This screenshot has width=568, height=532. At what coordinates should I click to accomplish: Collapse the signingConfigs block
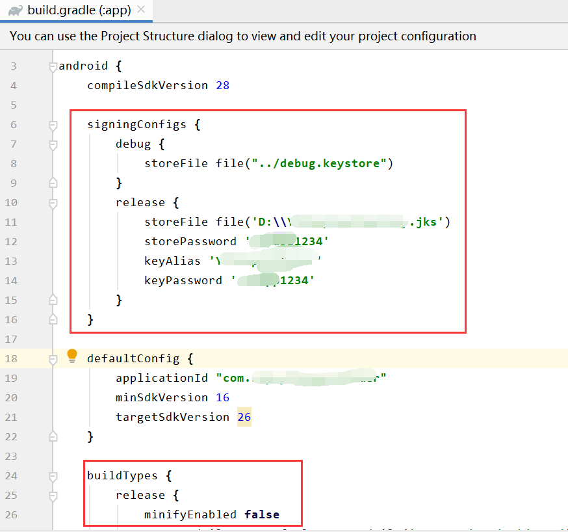[x=53, y=124]
